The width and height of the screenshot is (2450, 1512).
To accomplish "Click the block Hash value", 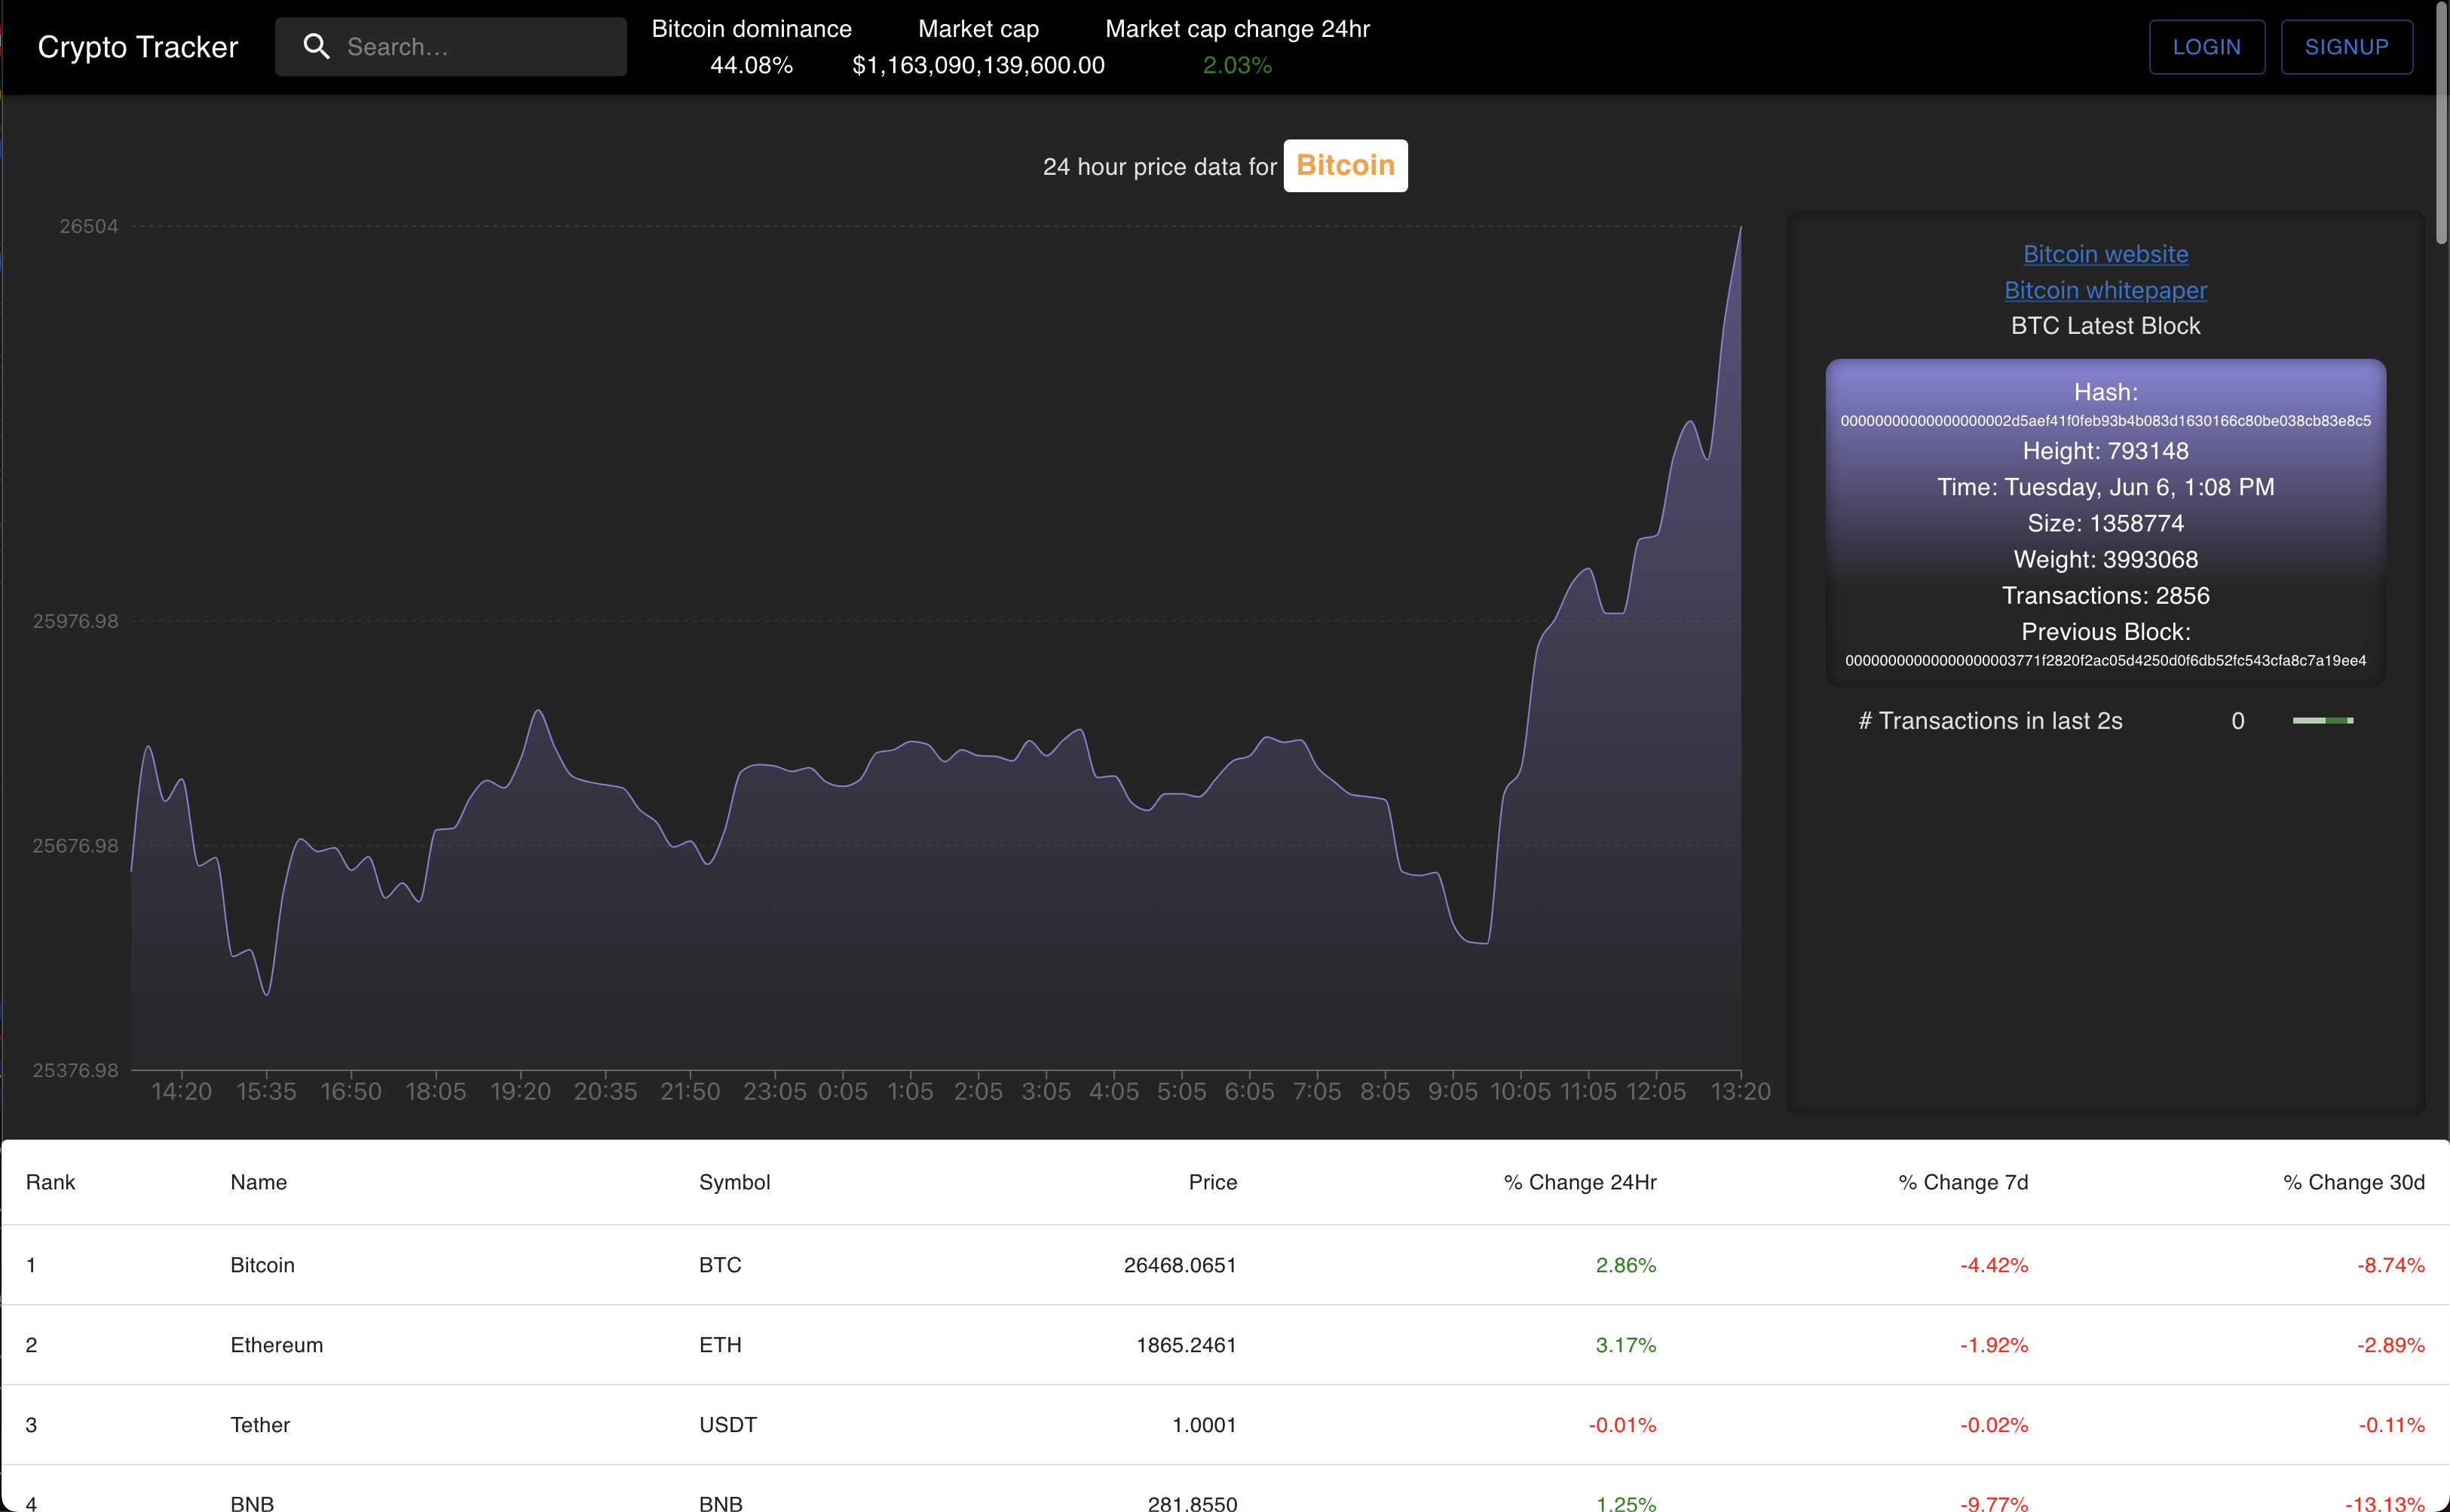I will click(x=2105, y=421).
